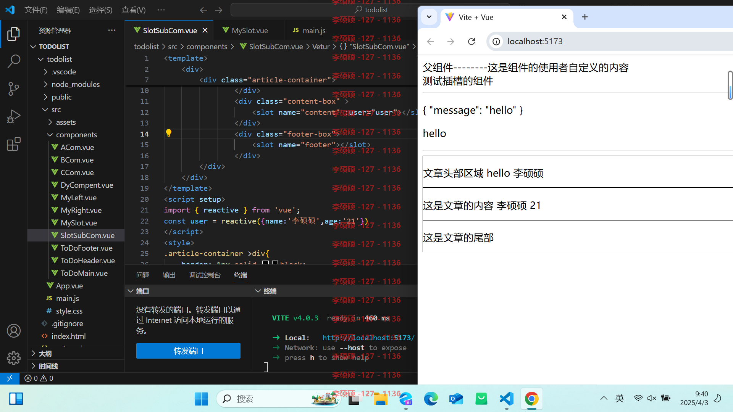This screenshot has width=733, height=412.
Task: Open the Manage gear icon in VS Code
Action: pyautogui.click(x=14, y=358)
